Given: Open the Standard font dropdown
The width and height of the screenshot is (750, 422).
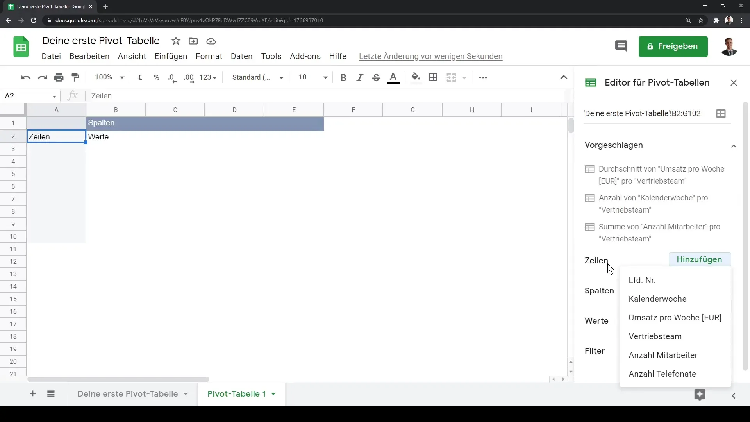Looking at the screenshot, I should coord(258,77).
